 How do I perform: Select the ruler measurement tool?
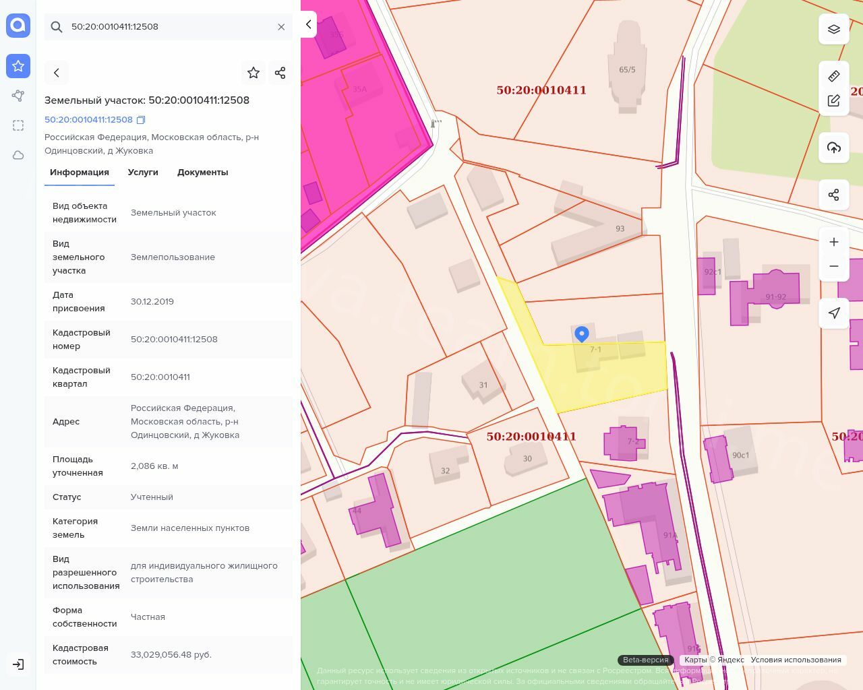click(834, 75)
